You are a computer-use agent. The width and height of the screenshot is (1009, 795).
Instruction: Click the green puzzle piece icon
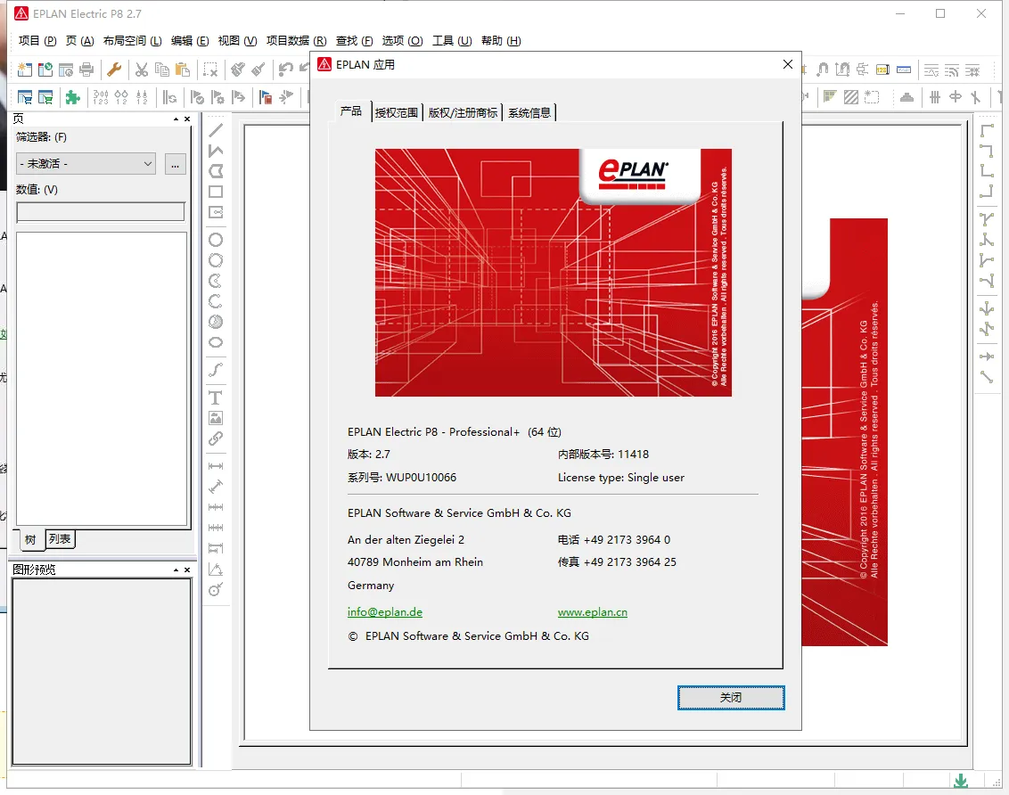click(x=73, y=97)
